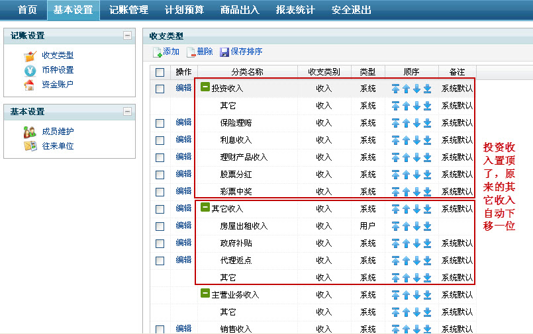The height and width of the screenshot is (334, 533).
Task: Collapse the 记账设置 sidebar panel
Action: pyautogui.click(x=128, y=35)
